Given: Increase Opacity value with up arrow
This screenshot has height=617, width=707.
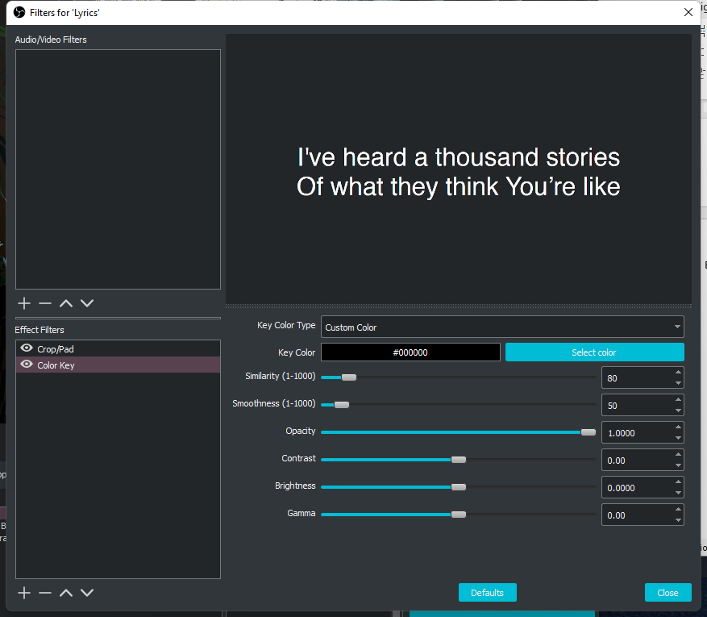Looking at the screenshot, I should tap(678, 427).
